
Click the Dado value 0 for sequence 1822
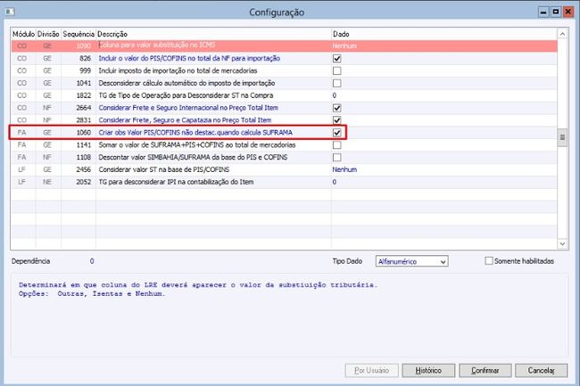(x=335, y=95)
